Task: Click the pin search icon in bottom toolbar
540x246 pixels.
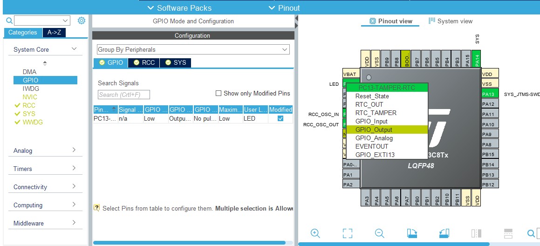Action: [531, 233]
